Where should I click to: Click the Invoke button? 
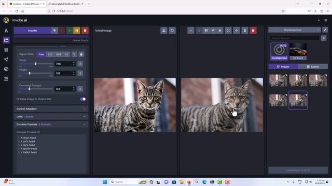(32, 30)
